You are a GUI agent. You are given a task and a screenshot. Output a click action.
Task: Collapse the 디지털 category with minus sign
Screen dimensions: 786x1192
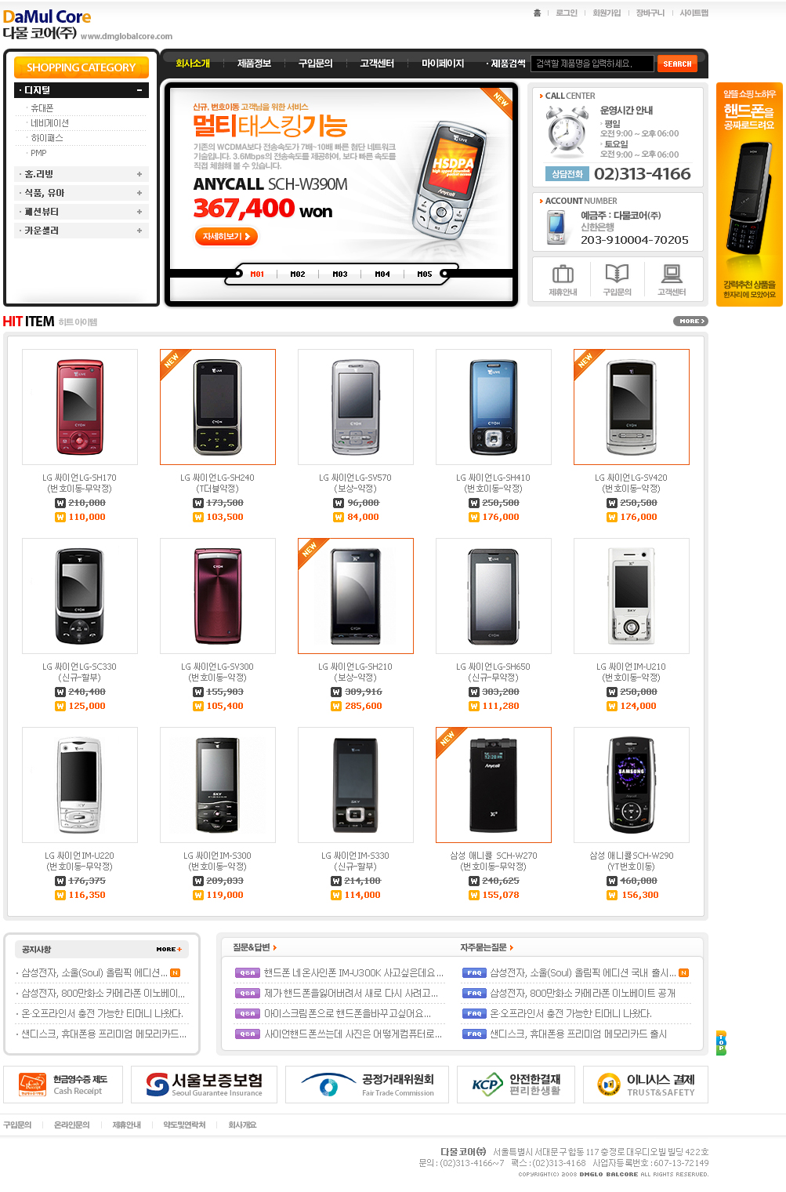coord(139,90)
